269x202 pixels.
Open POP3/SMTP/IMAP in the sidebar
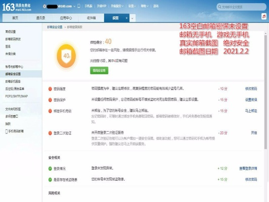[17, 96]
